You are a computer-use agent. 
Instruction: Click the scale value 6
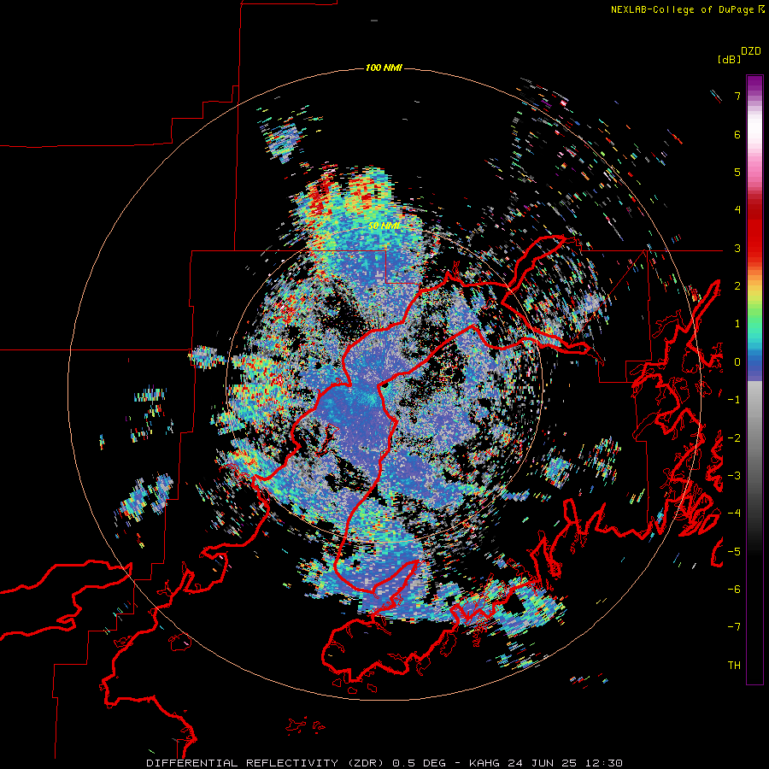pyautogui.click(x=737, y=134)
